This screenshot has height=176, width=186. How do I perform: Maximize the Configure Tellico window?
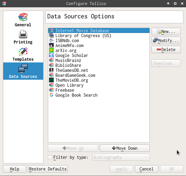point(175,3)
